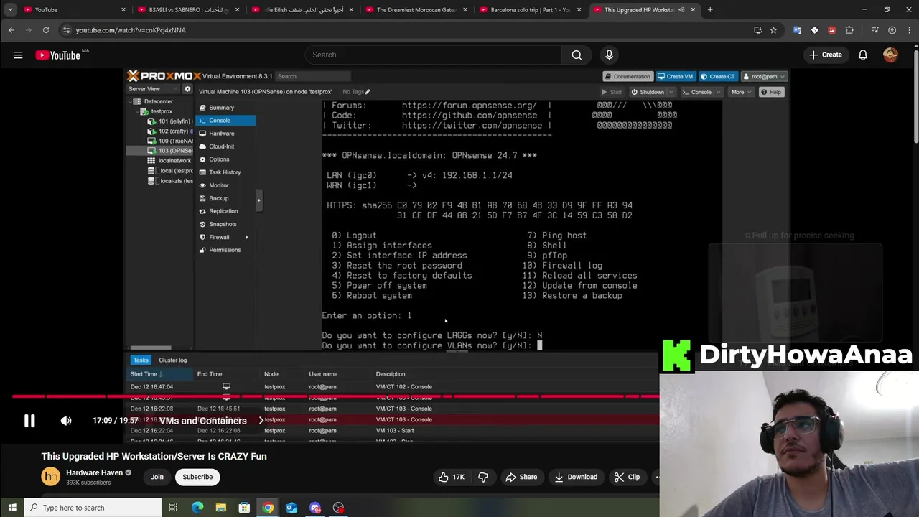Open File Explorer from taskbar
Image resolution: width=919 pixels, height=517 pixels.
pos(220,508)
